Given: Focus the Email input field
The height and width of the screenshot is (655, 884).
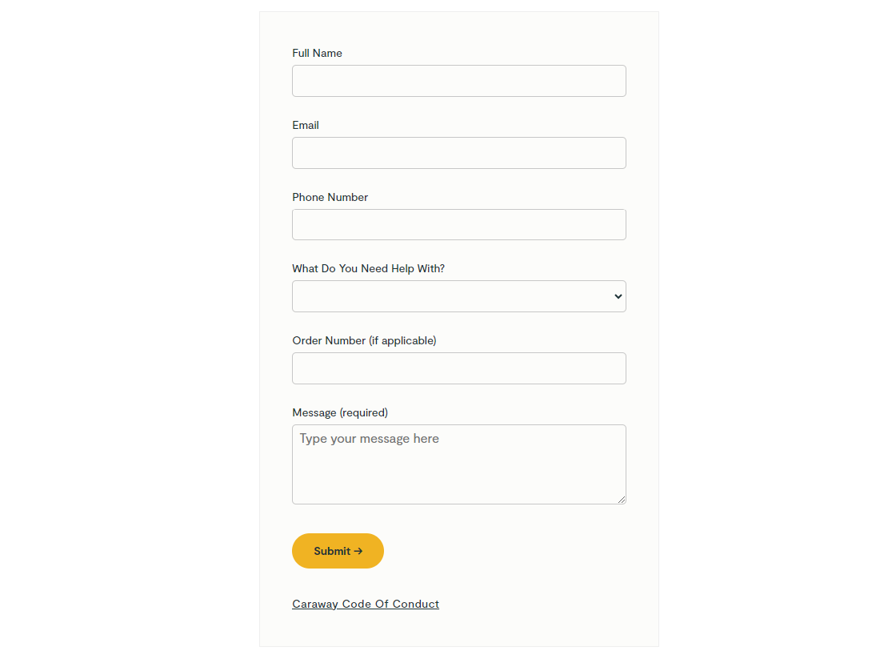Looking at the screenshot, I should coord(459,153).
